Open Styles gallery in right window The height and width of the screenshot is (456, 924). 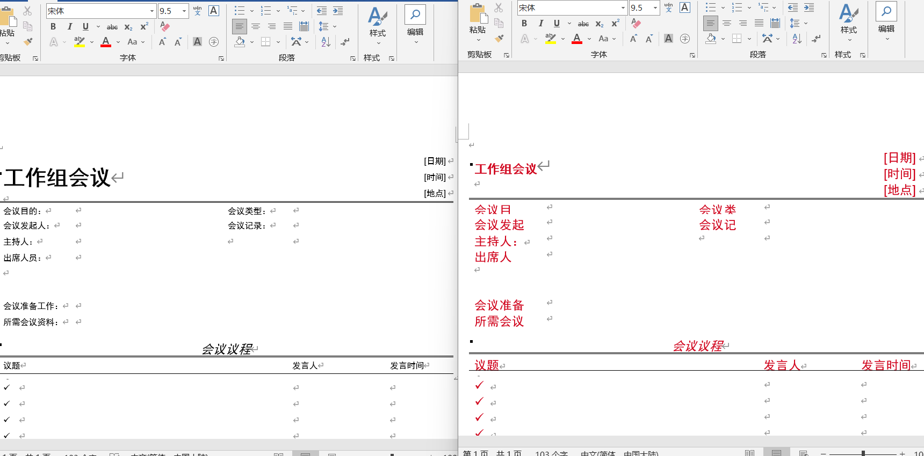849,21
